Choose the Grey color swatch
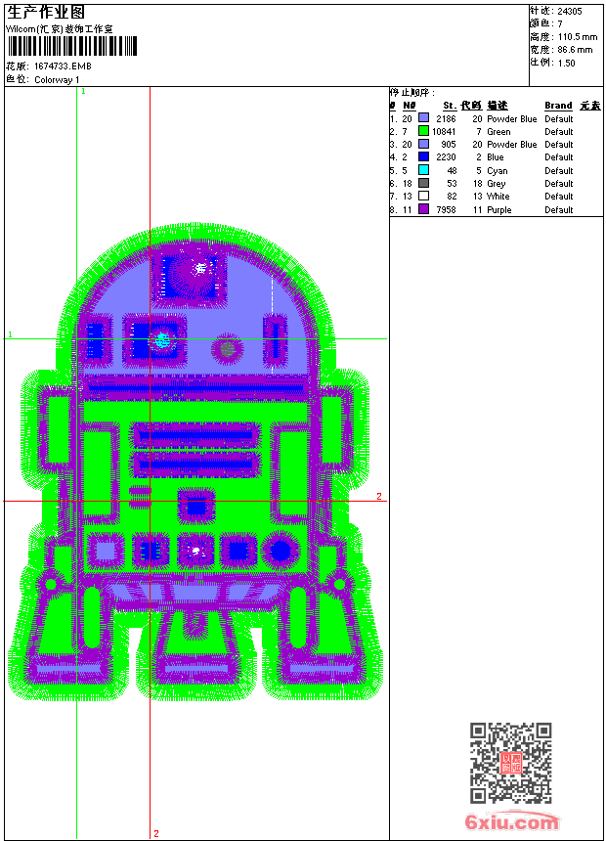Image resolution: width=606 pixels, height=841 pixels. [x=423, y=183]
